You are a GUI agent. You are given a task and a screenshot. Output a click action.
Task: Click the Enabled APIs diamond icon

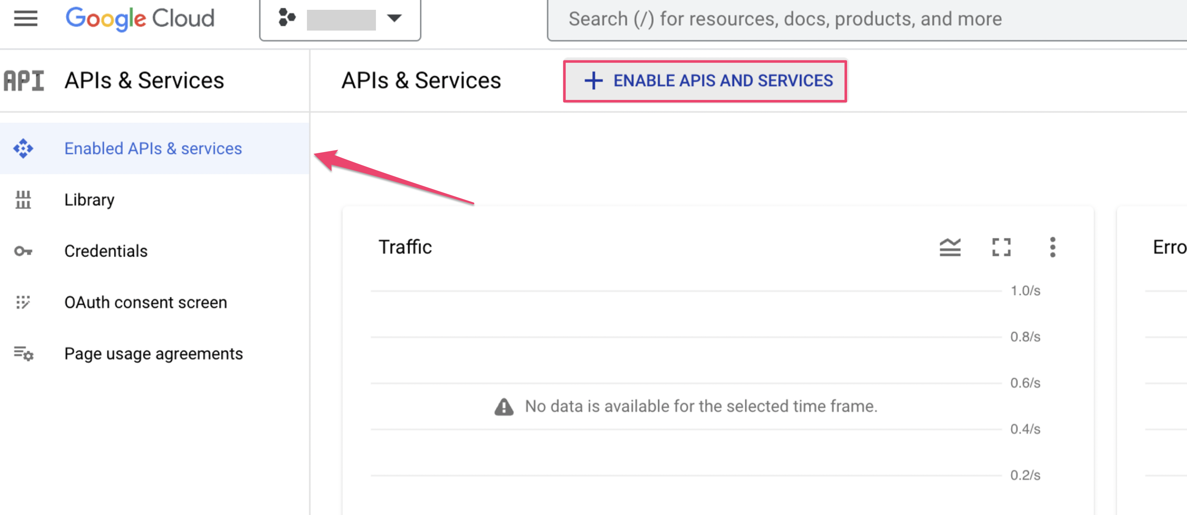coord(23,148)
